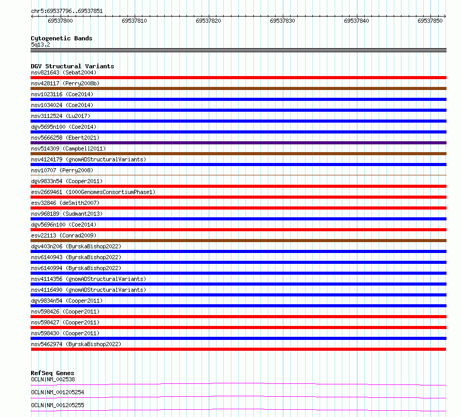Screen dimensions: 461x417
Task: Open variant nsv598427 (Cooper2011)
Action: pyautogui.click(x=65, y=322)
